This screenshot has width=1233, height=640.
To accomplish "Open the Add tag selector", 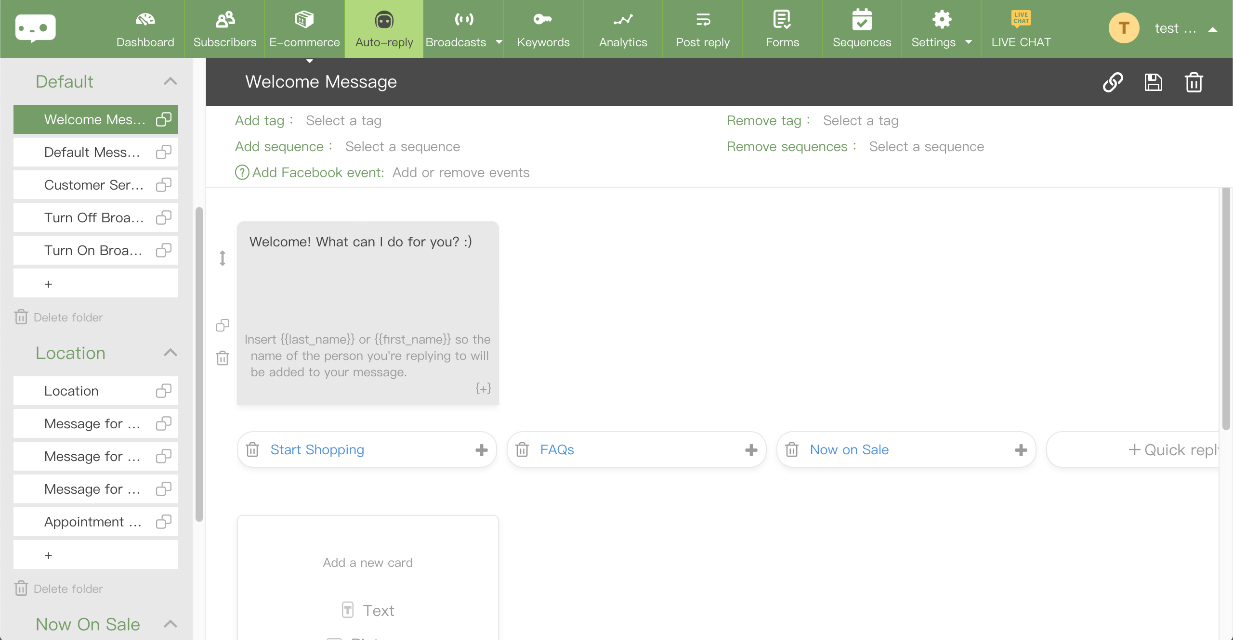I will coord(343,120).
